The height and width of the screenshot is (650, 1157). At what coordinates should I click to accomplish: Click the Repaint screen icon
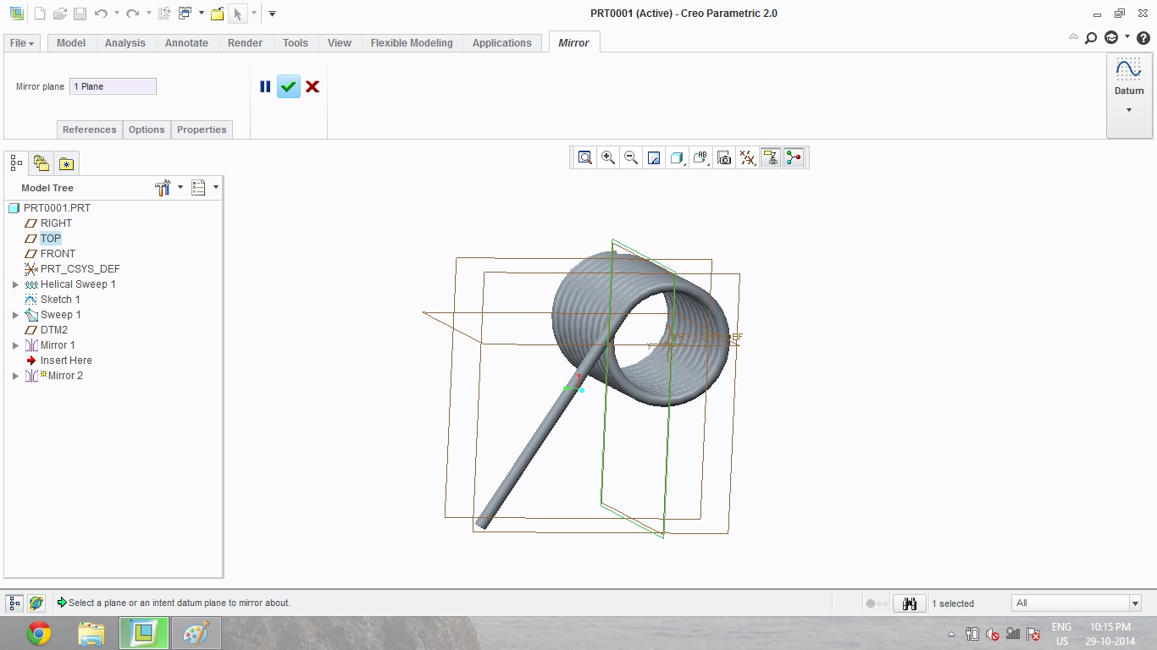(654, 157)
